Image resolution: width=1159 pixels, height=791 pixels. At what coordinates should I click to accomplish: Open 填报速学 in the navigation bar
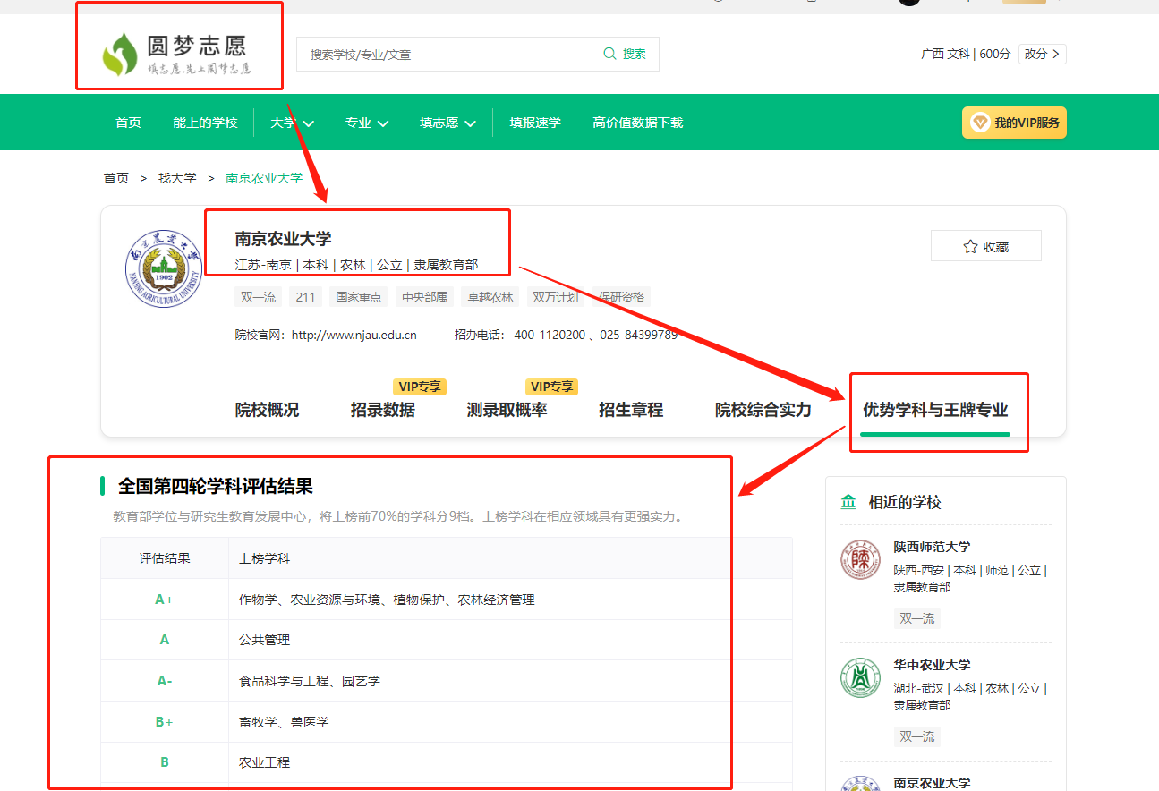(535, 123)
